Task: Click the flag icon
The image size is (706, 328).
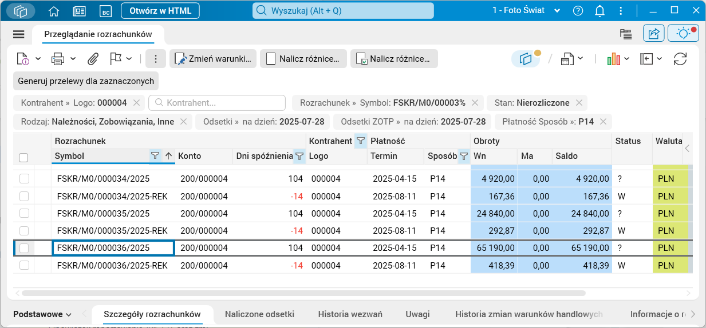Action: [x=115, y=58]
